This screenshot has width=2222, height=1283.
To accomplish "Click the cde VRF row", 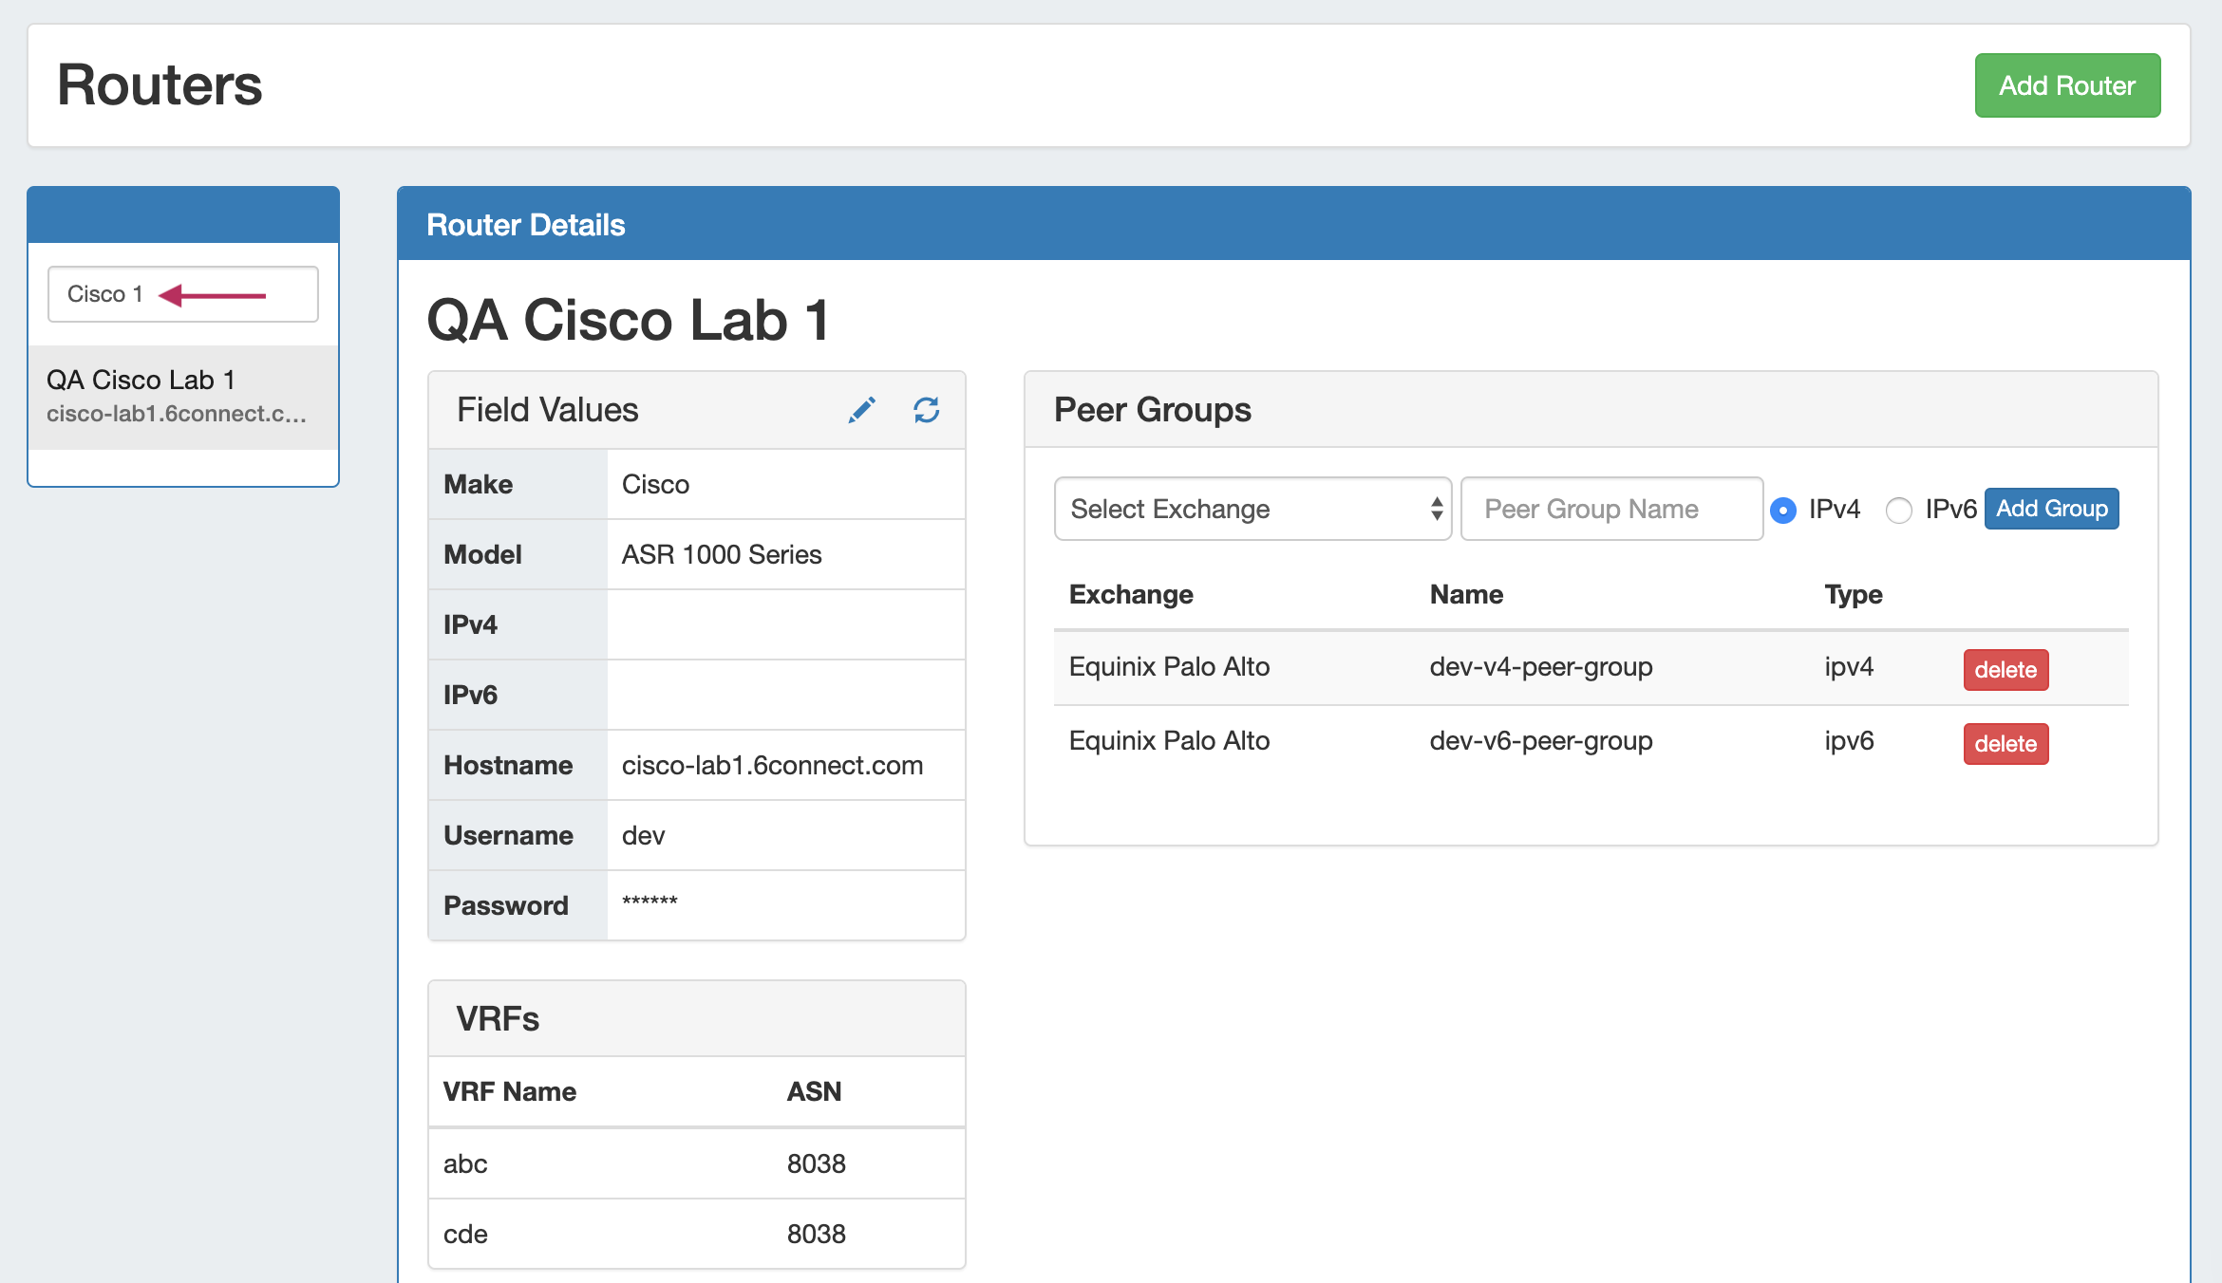I will (x=695, y=1234).
